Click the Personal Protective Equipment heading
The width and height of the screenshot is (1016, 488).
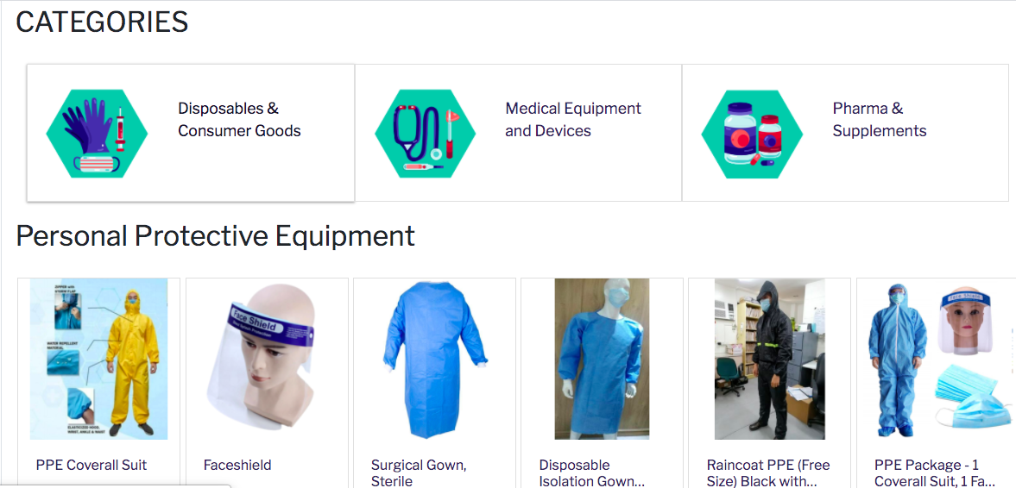(215, 235)
